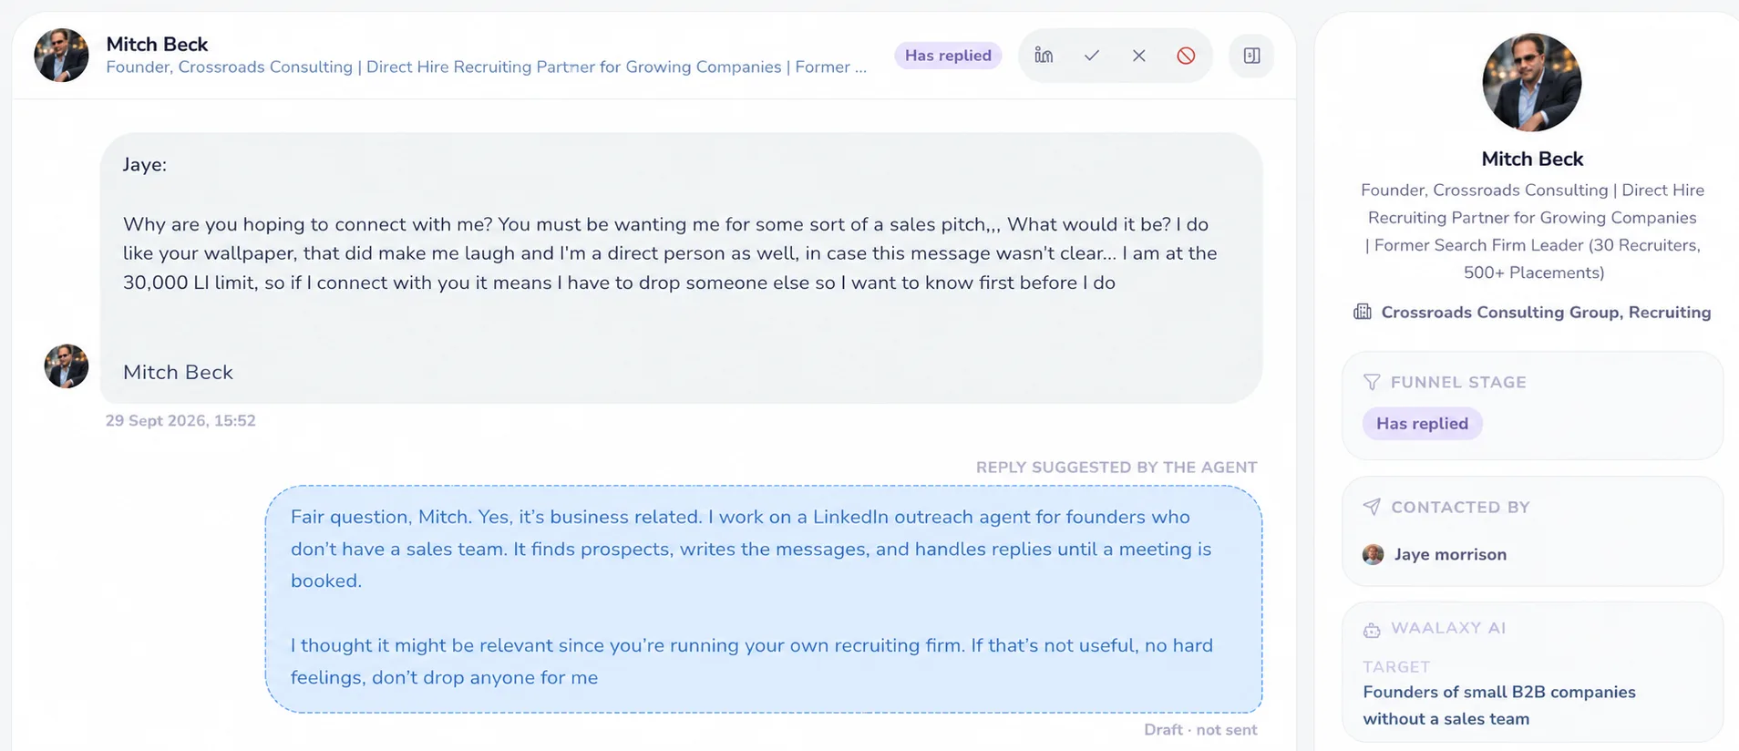
Task: Click the 'Draft · not sent' status text
Action: 1200,729
